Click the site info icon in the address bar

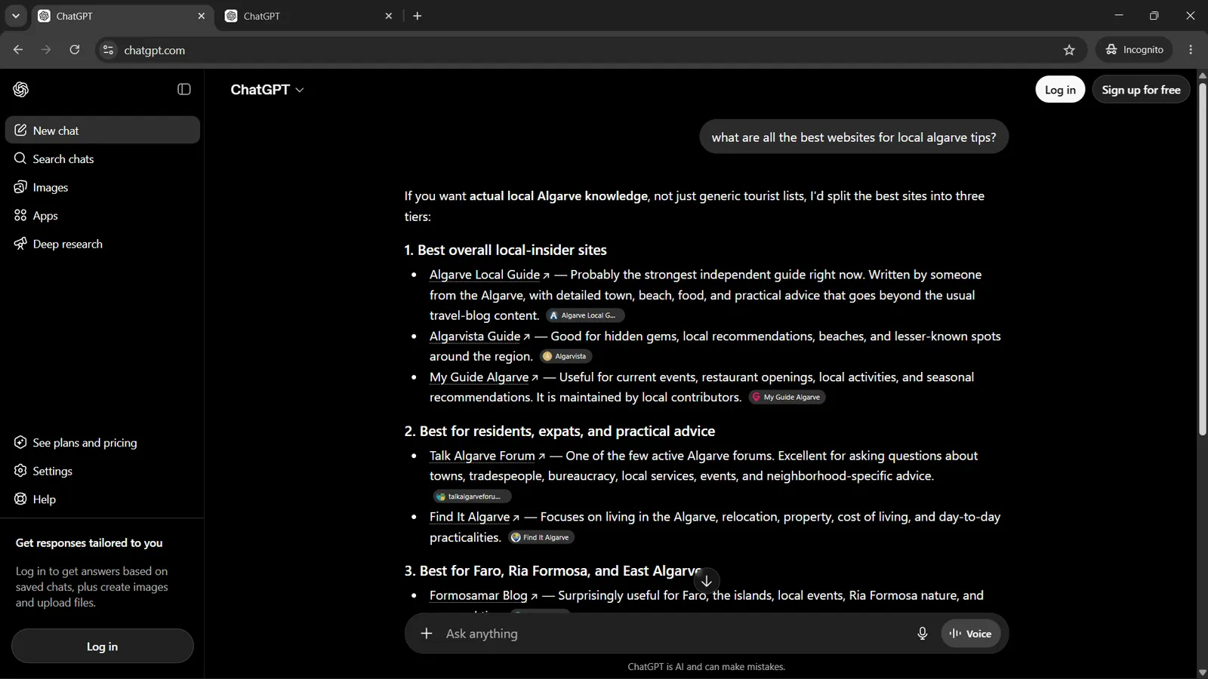pos(108,50)
